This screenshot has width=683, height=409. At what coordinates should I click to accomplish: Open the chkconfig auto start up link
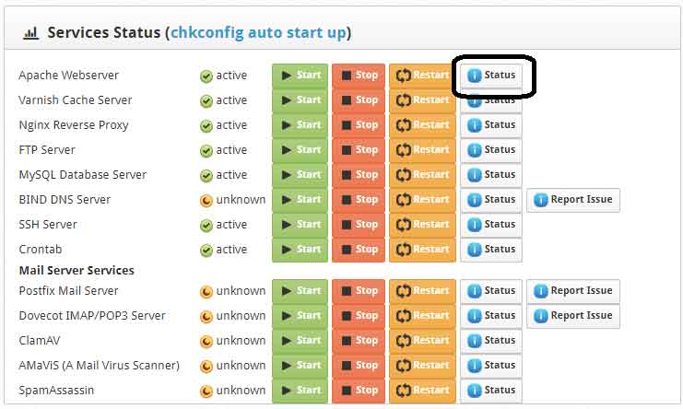click(x=258, y=33)
